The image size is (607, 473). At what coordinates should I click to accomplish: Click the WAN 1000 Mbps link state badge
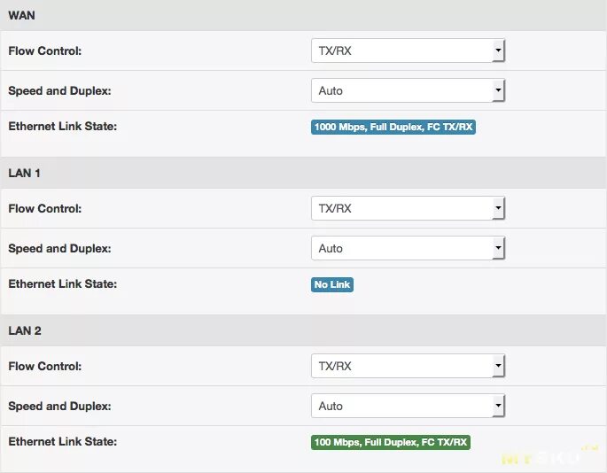pos(393,128)
